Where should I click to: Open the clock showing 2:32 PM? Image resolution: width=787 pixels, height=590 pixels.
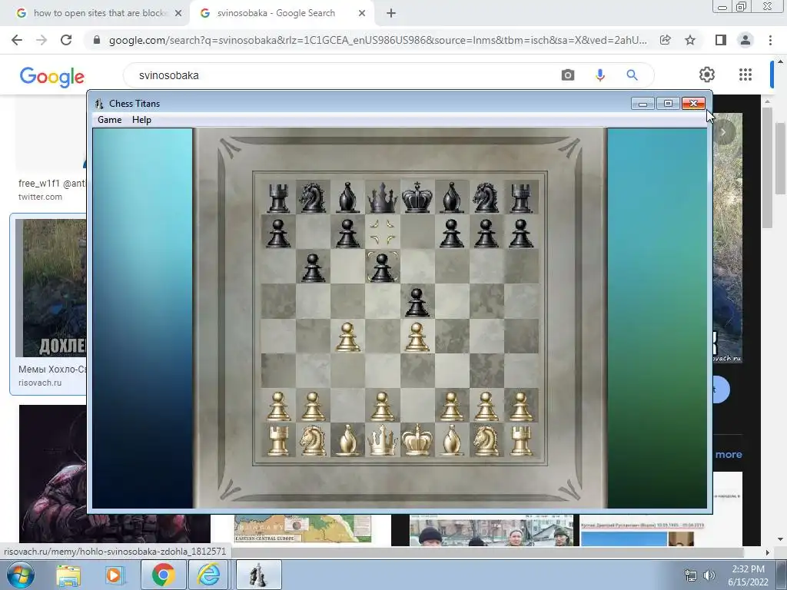tap(748, 575)
